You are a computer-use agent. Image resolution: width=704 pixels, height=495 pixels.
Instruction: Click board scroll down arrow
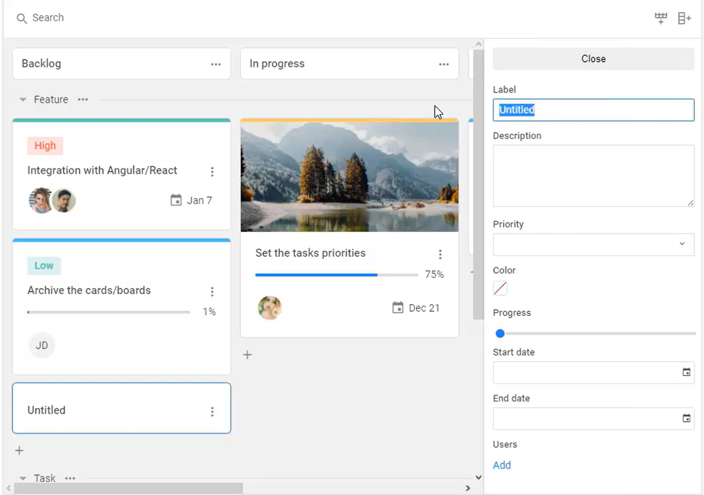478,478
